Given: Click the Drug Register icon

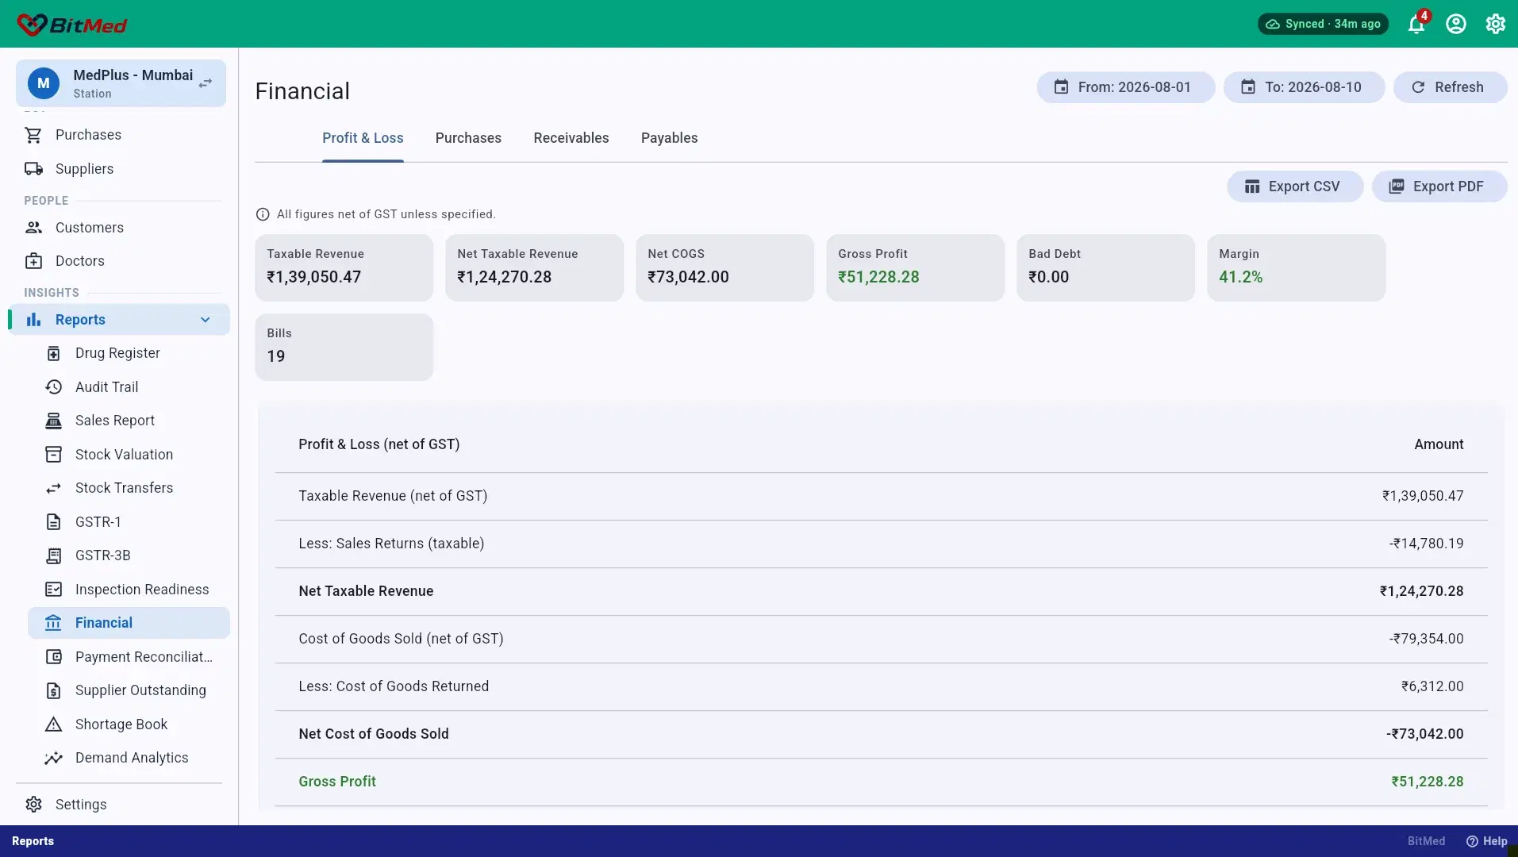Looking at the screenshot, I should click(x=53, y=353).
